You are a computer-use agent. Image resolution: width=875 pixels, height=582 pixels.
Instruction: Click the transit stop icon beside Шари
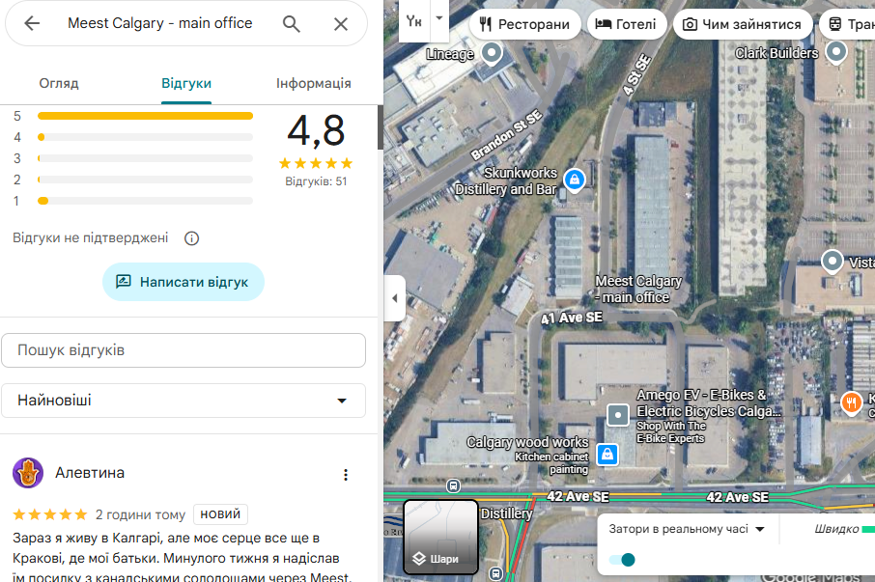(x=496, y=573)
